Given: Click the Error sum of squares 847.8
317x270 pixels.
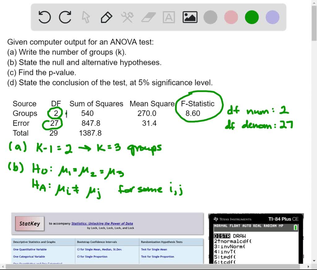Looking at the screenshot, I should 91,123.
